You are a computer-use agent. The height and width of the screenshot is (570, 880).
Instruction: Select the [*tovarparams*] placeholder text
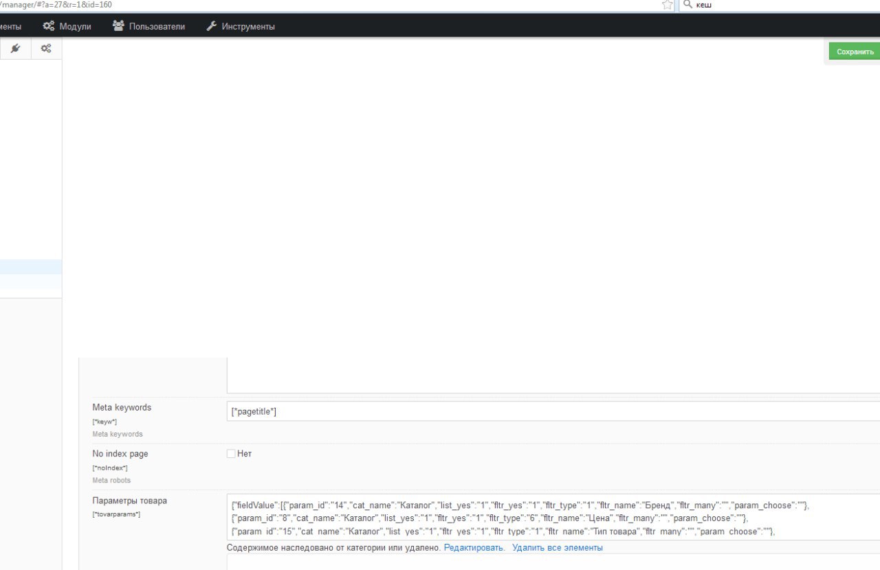coord(116,514)
